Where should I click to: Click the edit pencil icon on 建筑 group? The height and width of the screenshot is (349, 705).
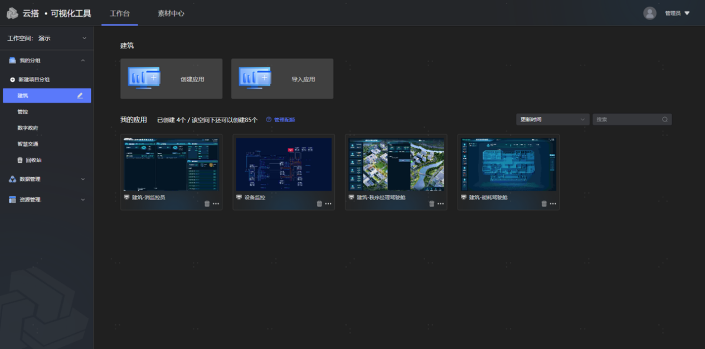80,96
